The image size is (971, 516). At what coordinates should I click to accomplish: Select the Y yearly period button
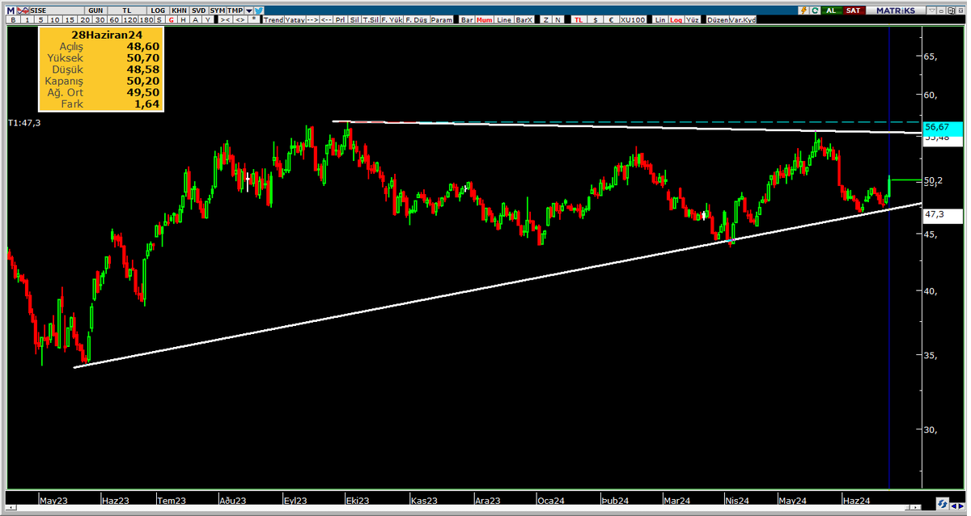click(x=207, y=19)
